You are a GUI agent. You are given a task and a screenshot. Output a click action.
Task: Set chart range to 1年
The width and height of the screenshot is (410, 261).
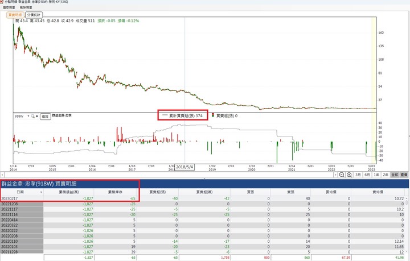point(376,175)
